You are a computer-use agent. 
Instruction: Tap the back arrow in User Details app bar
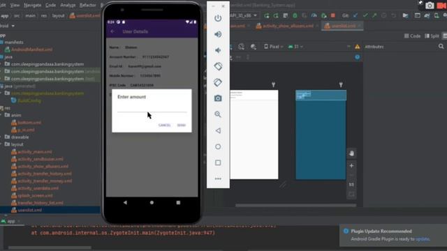coord(112,31)
